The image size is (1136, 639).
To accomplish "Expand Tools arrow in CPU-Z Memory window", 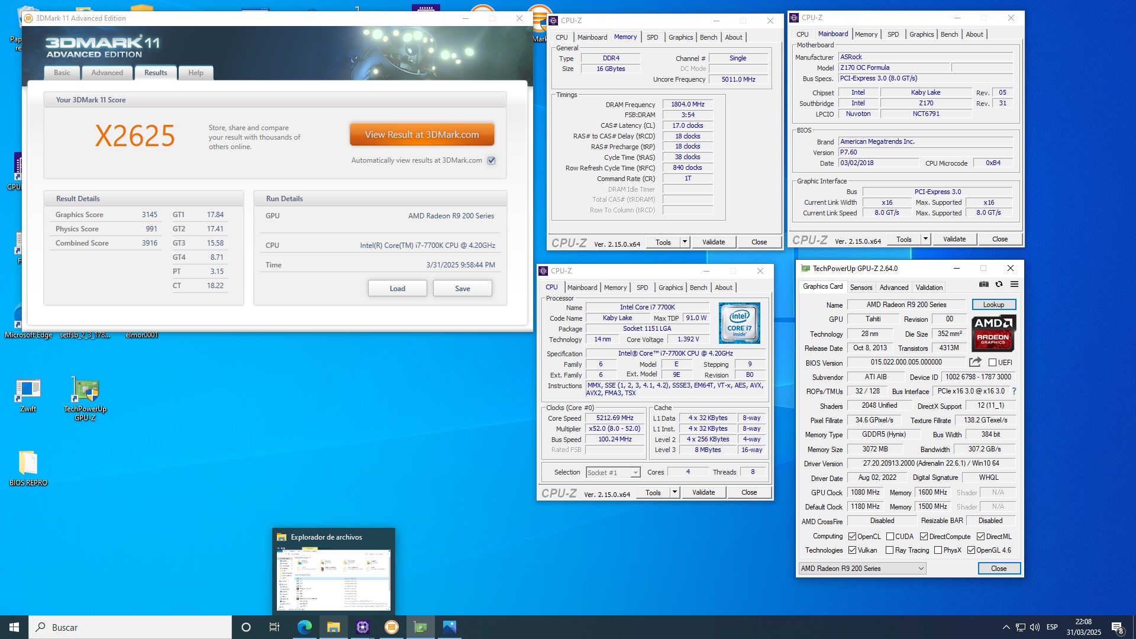I will click(x=685, y=242).
